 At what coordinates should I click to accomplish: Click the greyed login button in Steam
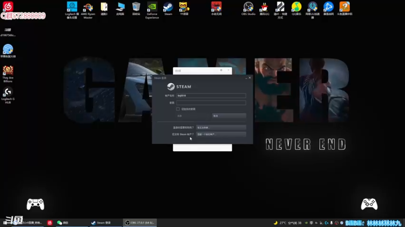point(193,116)
